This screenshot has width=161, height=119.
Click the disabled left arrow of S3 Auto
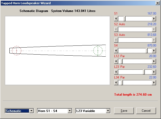pos(116,40)
